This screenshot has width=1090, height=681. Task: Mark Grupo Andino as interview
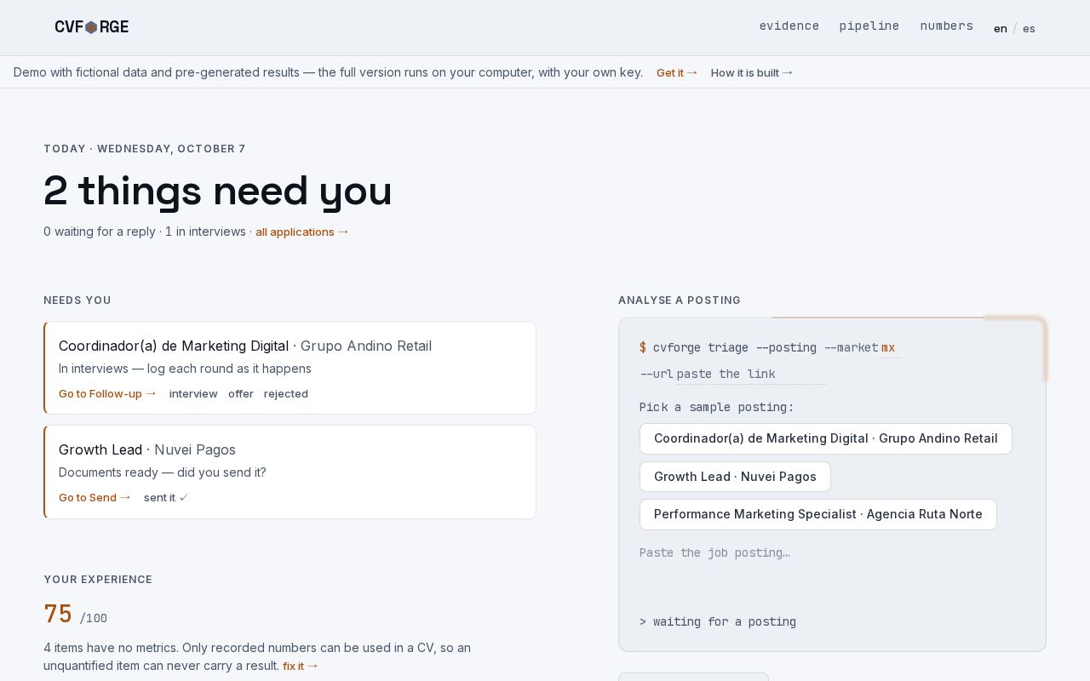[x=193, y=393]
